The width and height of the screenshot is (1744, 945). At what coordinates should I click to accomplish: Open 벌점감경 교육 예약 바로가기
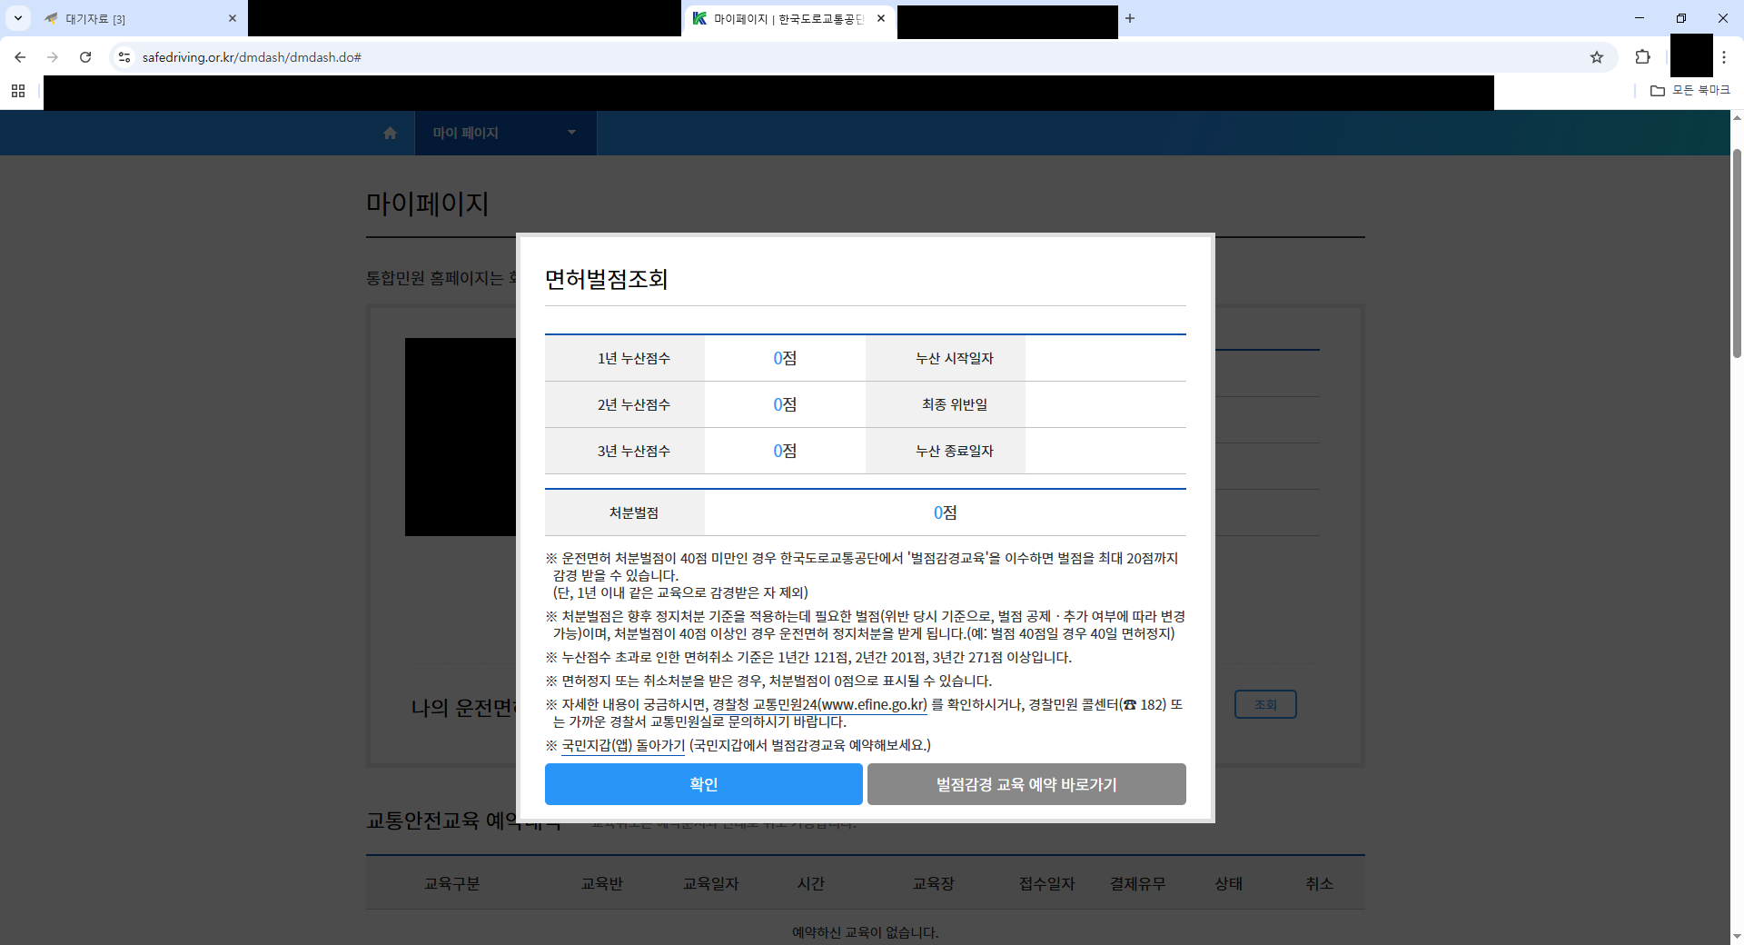[x=1026, y=784]
